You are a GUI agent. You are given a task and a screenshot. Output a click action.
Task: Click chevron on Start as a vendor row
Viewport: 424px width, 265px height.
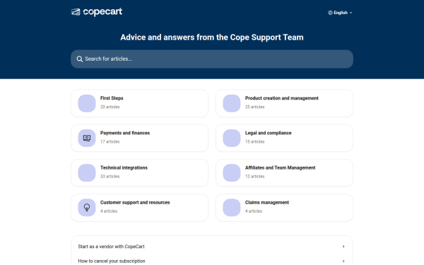coord(343,247)
